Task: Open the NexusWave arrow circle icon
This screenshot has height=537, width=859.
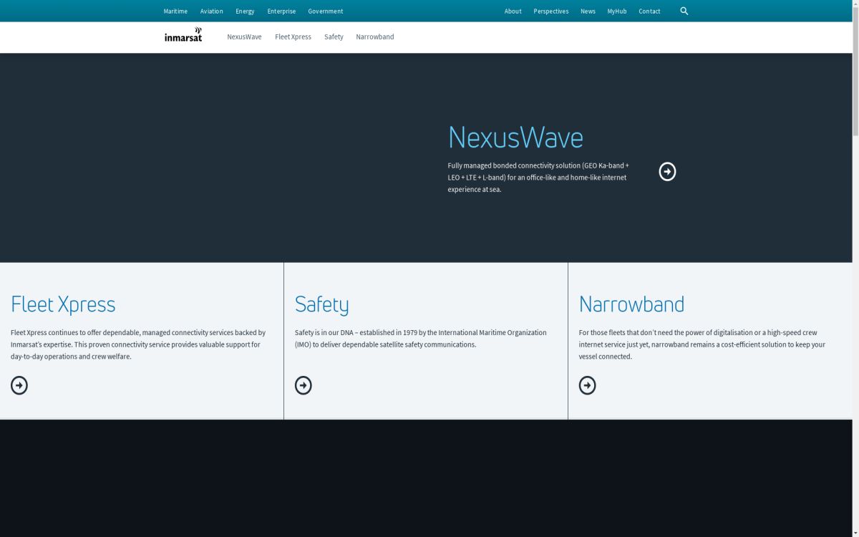Action: [667, 172]
